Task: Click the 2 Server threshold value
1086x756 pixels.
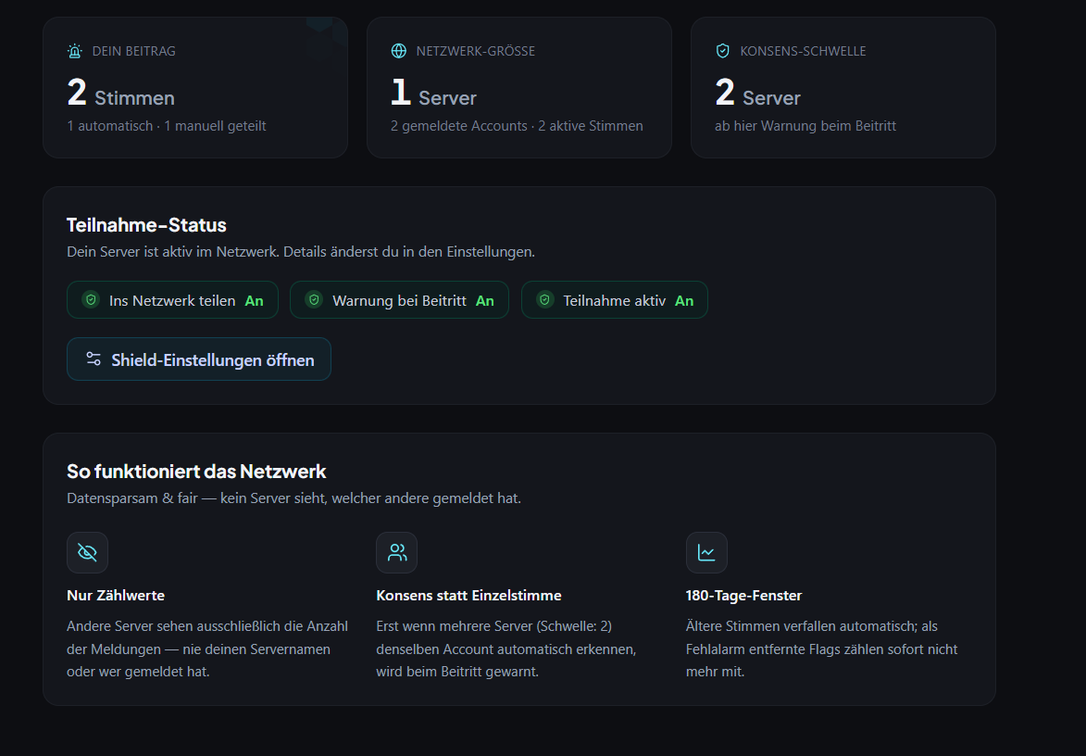Action: [x=757, y=93]
